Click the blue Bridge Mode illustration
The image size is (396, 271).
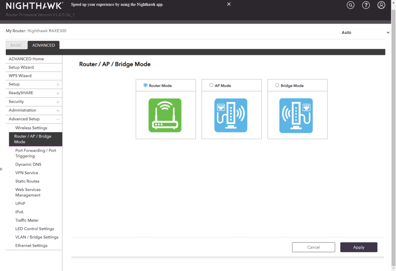coord(296,115)
